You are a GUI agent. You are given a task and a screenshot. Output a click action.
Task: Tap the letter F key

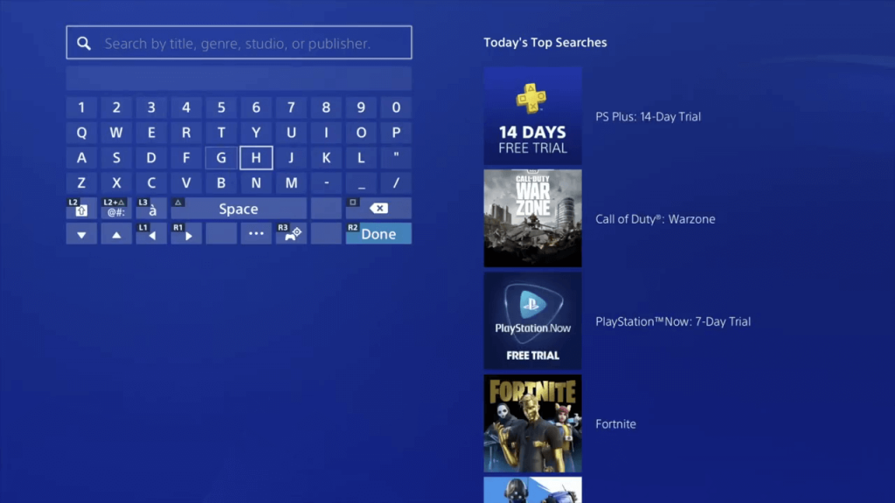186,158
